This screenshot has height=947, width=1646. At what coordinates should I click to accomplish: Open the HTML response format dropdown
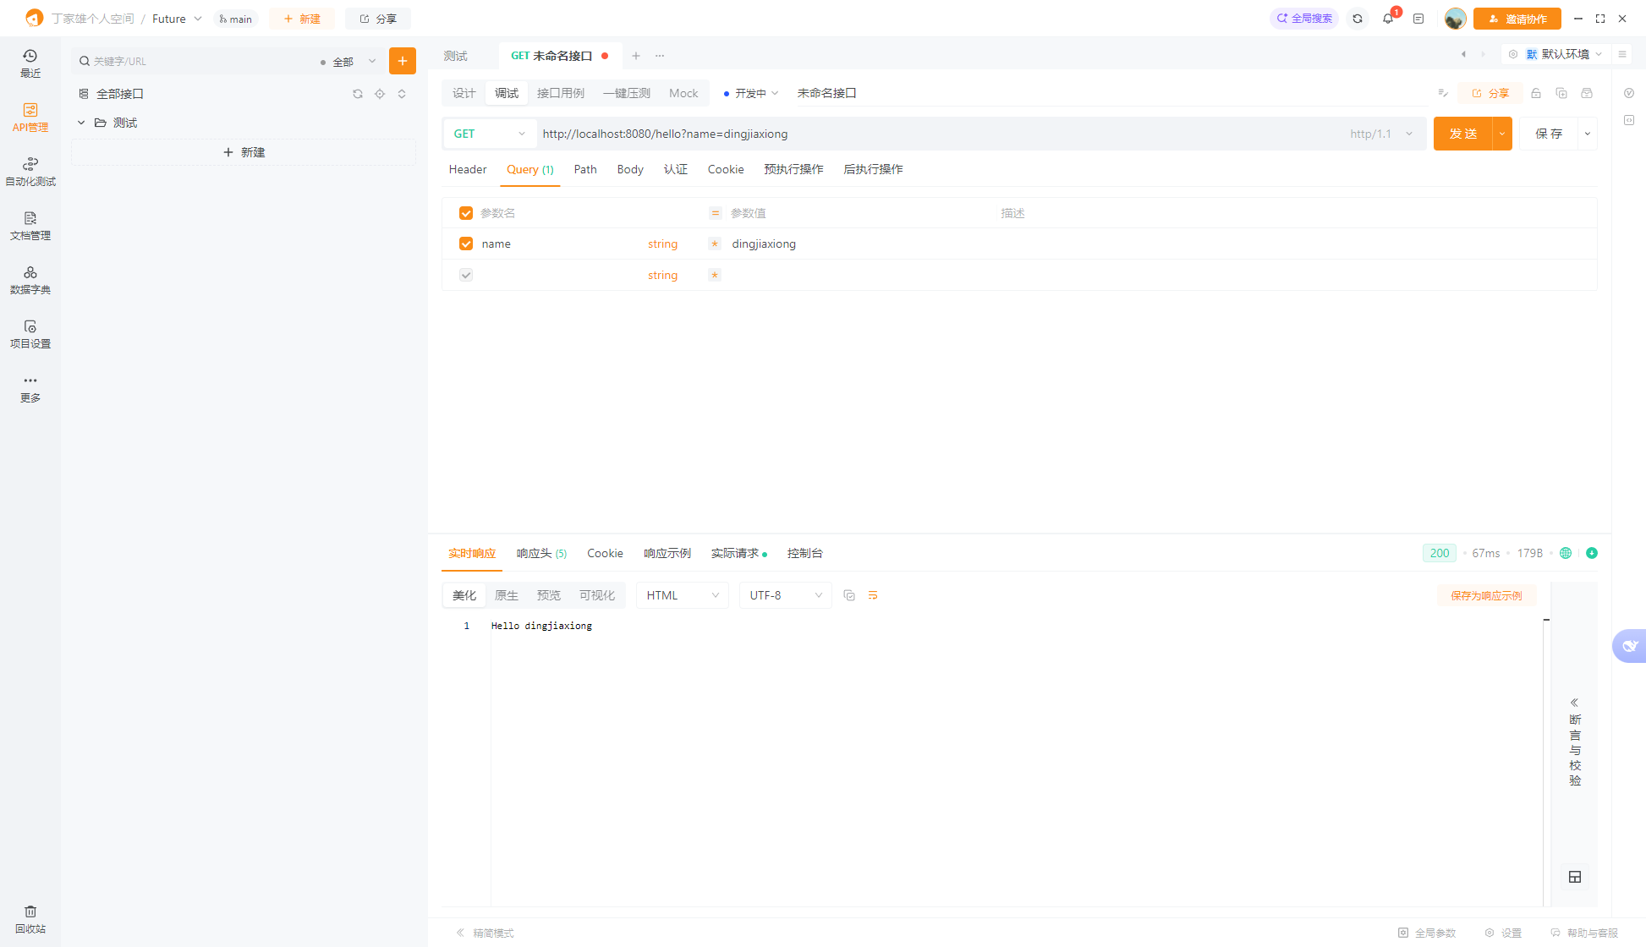682,595
